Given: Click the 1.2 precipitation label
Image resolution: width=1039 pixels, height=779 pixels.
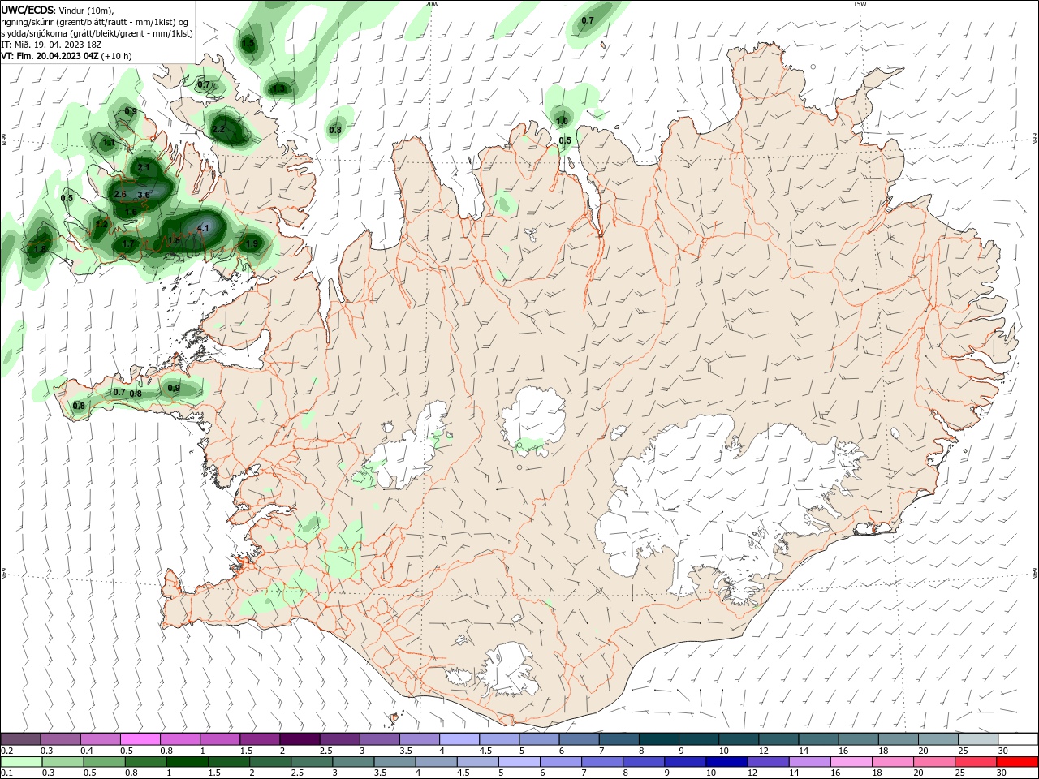Looking at the screenshot, I should (x=102, y=224).
